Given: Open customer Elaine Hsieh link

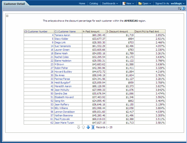Looking at the screenshot, I should tap(61, 53).
